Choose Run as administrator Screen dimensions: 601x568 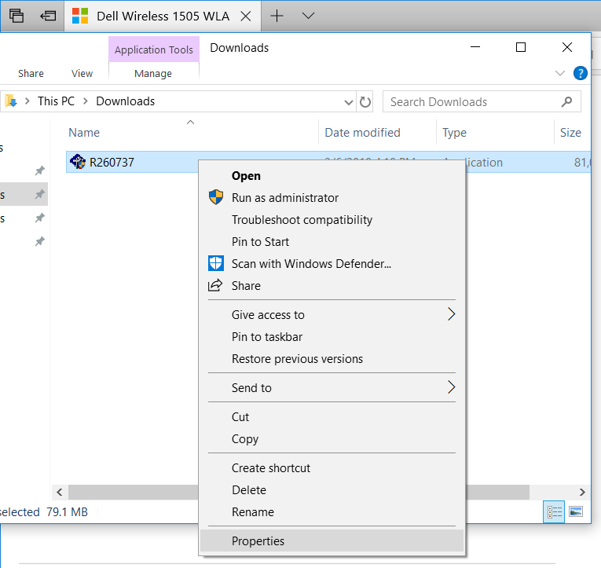(332, 198)
